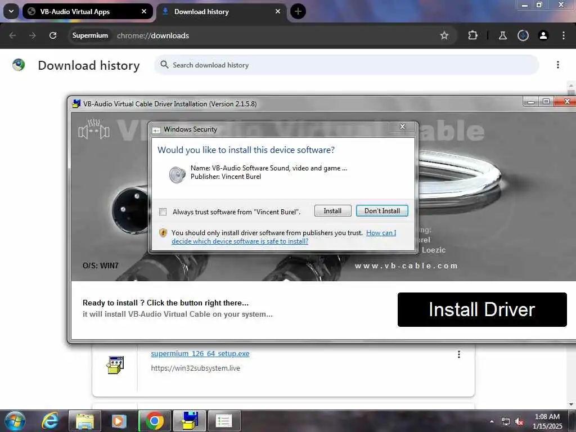
Task: Close the Download history tab
Action: [278, 11]
